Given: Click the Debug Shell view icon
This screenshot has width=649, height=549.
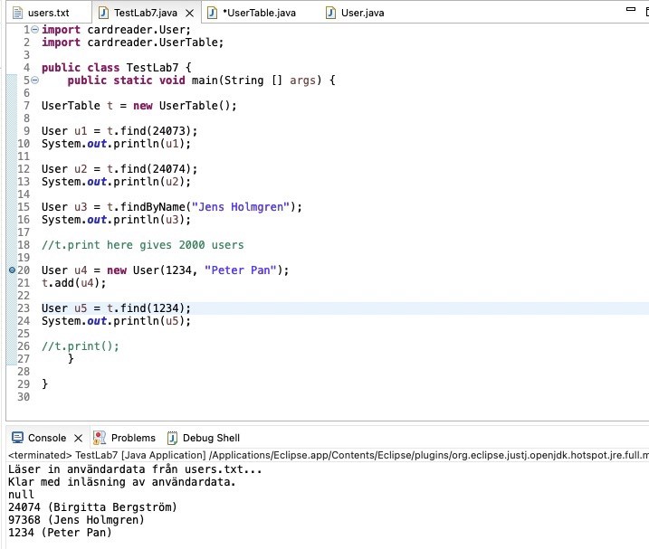Looking at the screenshot, I should coord(172,438).
